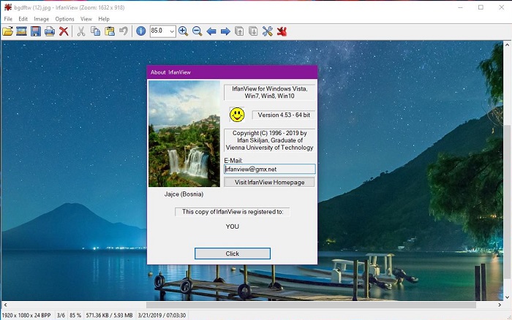Viewport: 512px width, 320px height.
Task: Open the Edit menu
Action: click(x=23, y=19)
